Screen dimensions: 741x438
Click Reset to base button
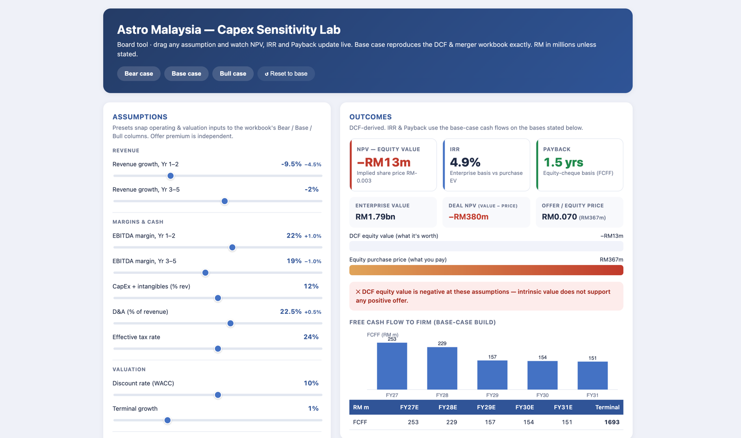coord(286,73)
